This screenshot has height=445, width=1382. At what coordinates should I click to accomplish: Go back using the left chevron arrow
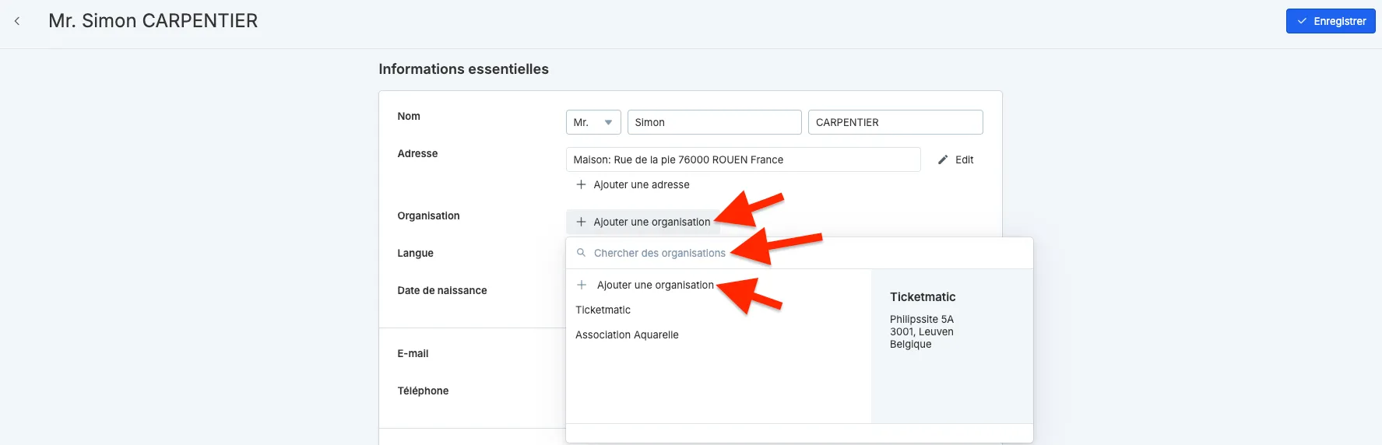(17, 21)
